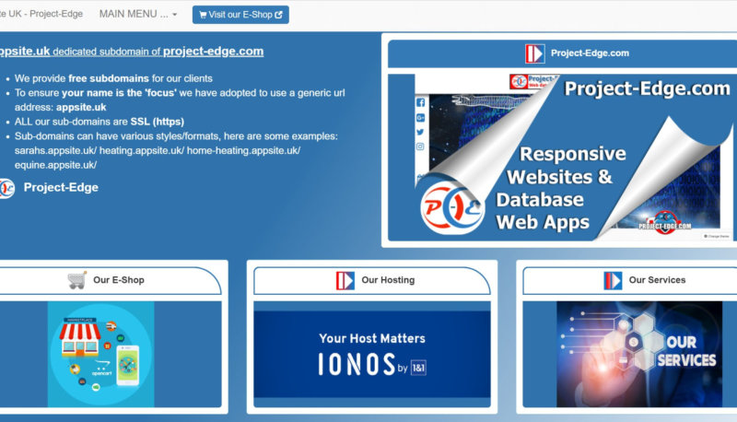Click the Google Plus icon in banner
Viewport: 737px width, 422px height.
(x=420, y=118)
